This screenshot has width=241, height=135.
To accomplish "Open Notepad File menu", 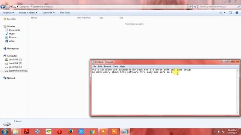I will click(94, 66).
